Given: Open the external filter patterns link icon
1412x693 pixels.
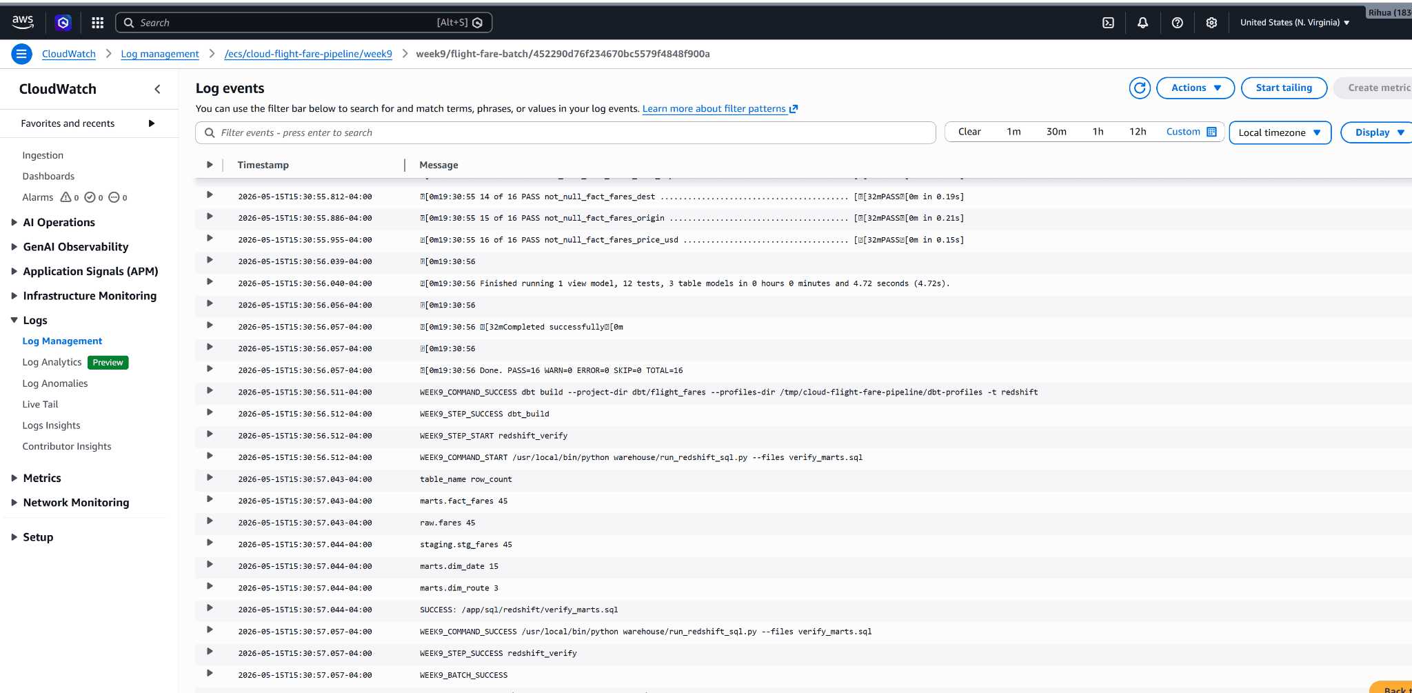Looking at the screenshot, I should (x=794, y=109).
